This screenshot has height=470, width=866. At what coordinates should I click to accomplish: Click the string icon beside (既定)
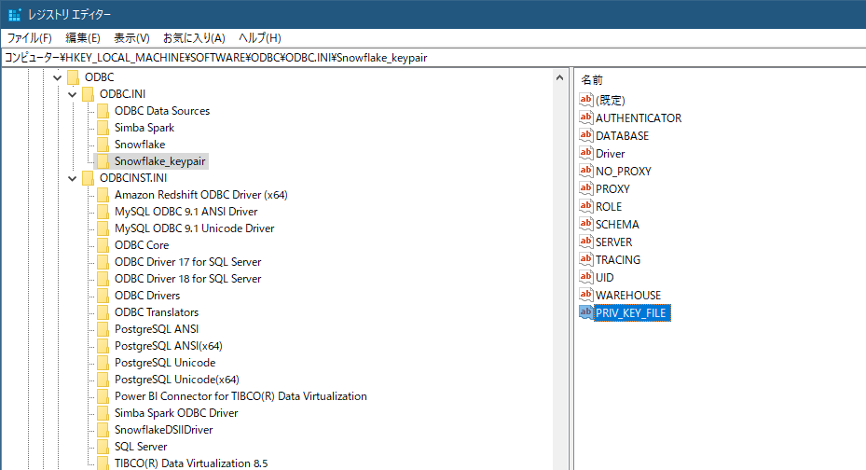(586, 100)
